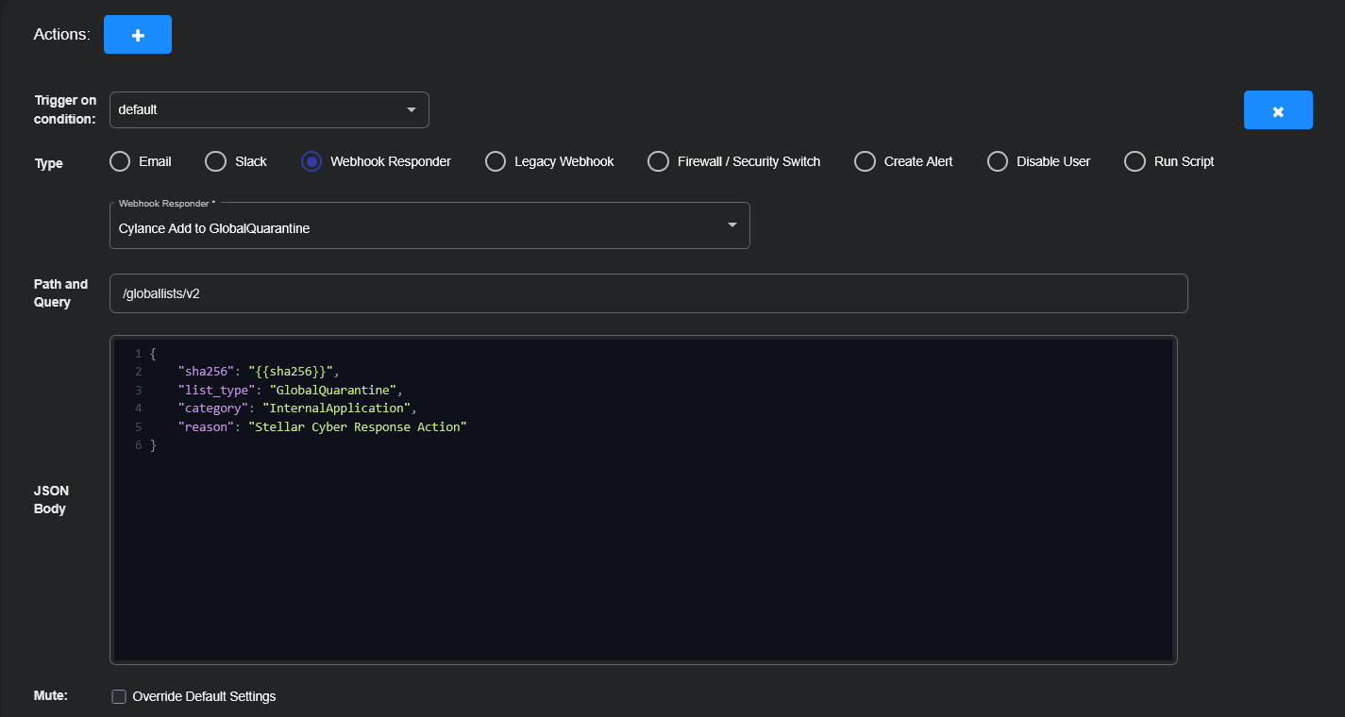This screenshot has height=717, width=1345.
Task: Click the opening brace on line 1
Action: click(x=153, y=354)
